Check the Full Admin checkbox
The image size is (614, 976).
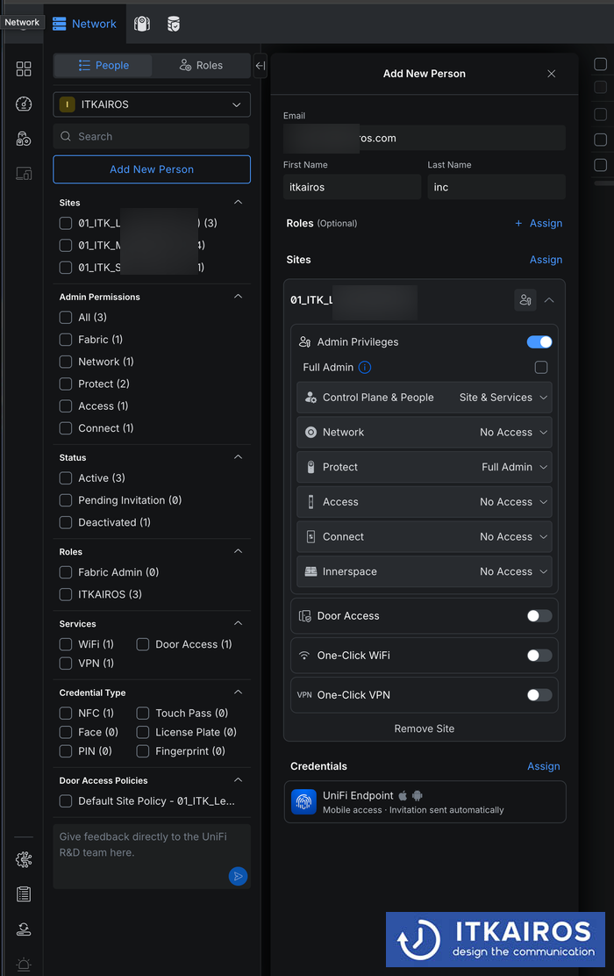(x=541, y=367)
